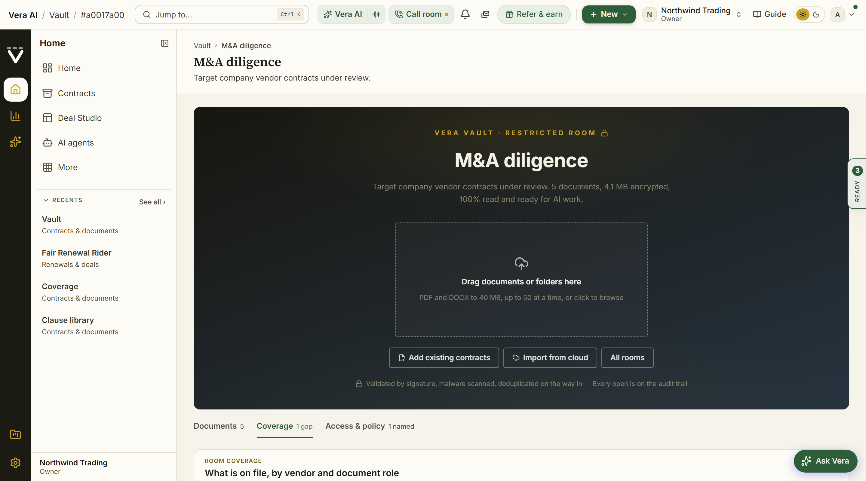Switch to dark theme moon icon
This screenshot has width=866, height=481.
[816, 14]
